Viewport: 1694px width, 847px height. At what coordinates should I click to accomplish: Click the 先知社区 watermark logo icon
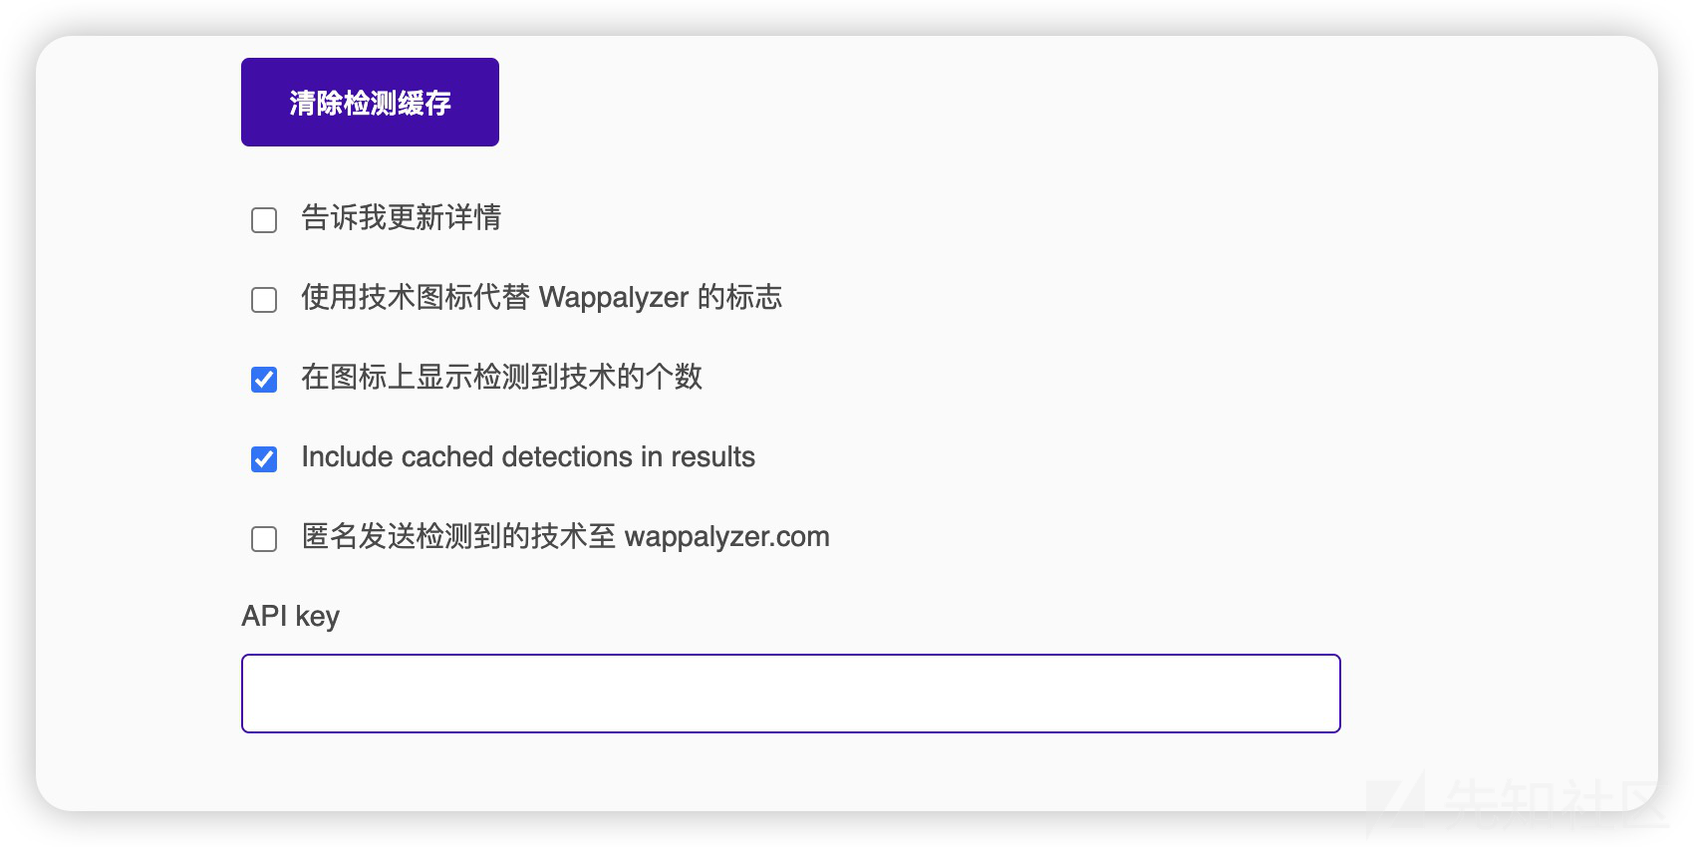[1395, 805]
